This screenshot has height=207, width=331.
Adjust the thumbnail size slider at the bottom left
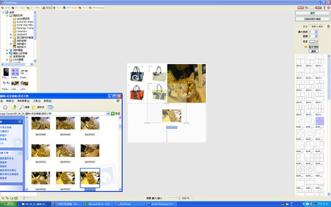click(x=29, y=198)
